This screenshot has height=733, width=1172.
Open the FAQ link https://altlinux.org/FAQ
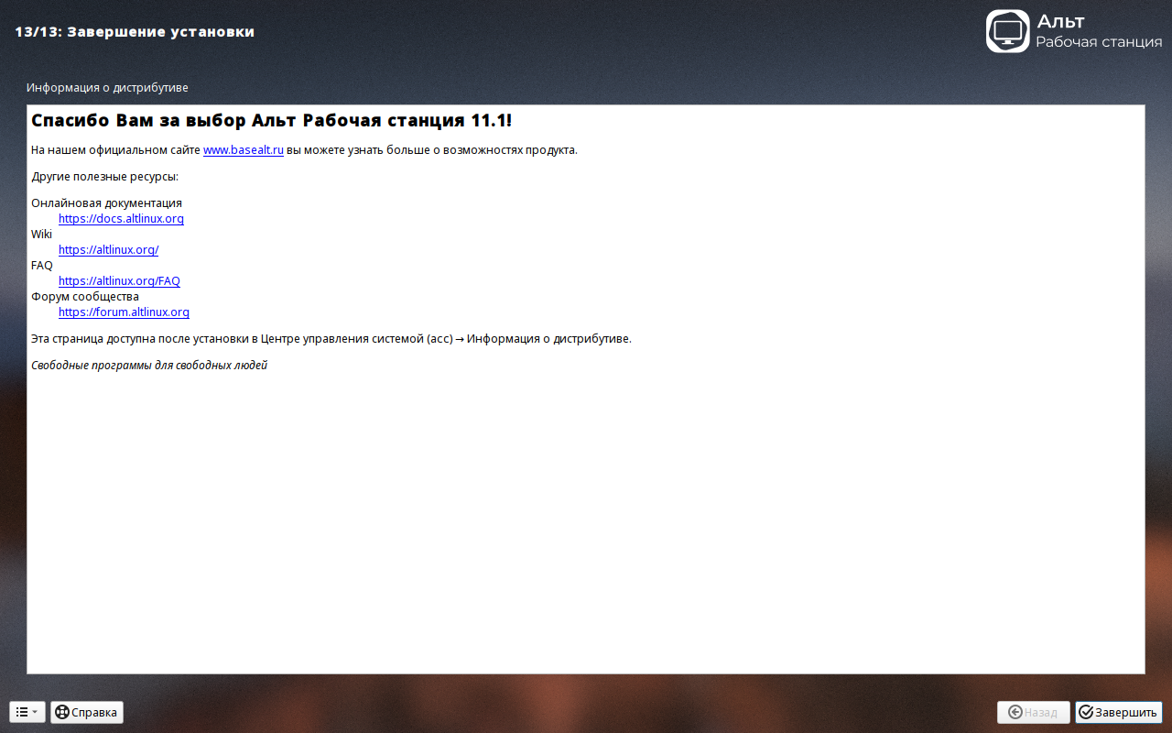click(119, 280)
